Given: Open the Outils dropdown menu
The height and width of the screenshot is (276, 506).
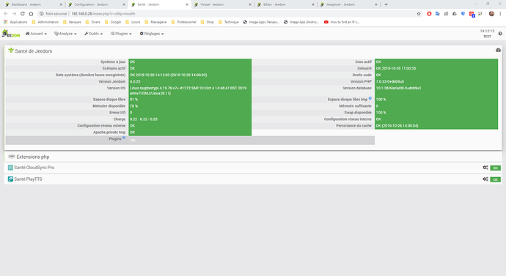Looking at the screenshot, I should (94, 34).
